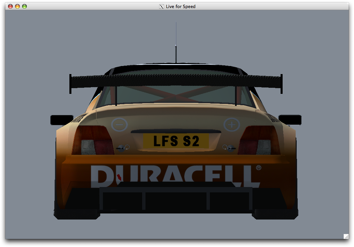Image resolution: width=354 pixels, height=247 pixels.
Task: Click the LFS S2 license plate
Action: click(176, 141)
